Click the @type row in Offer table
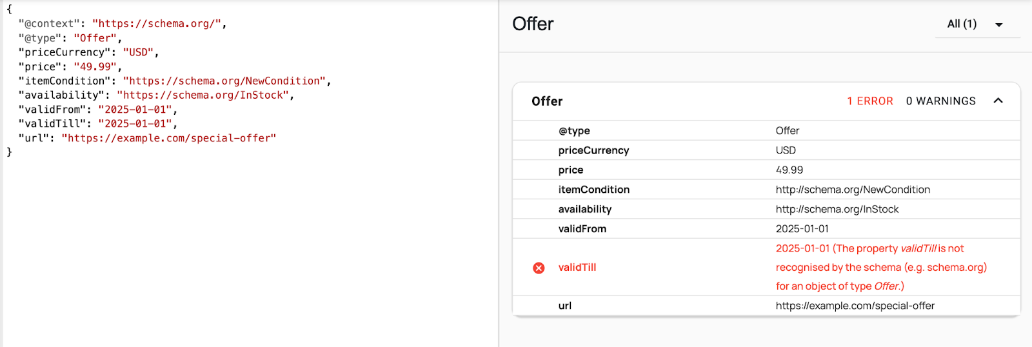 pyautogui.click(x=766, y=130)
